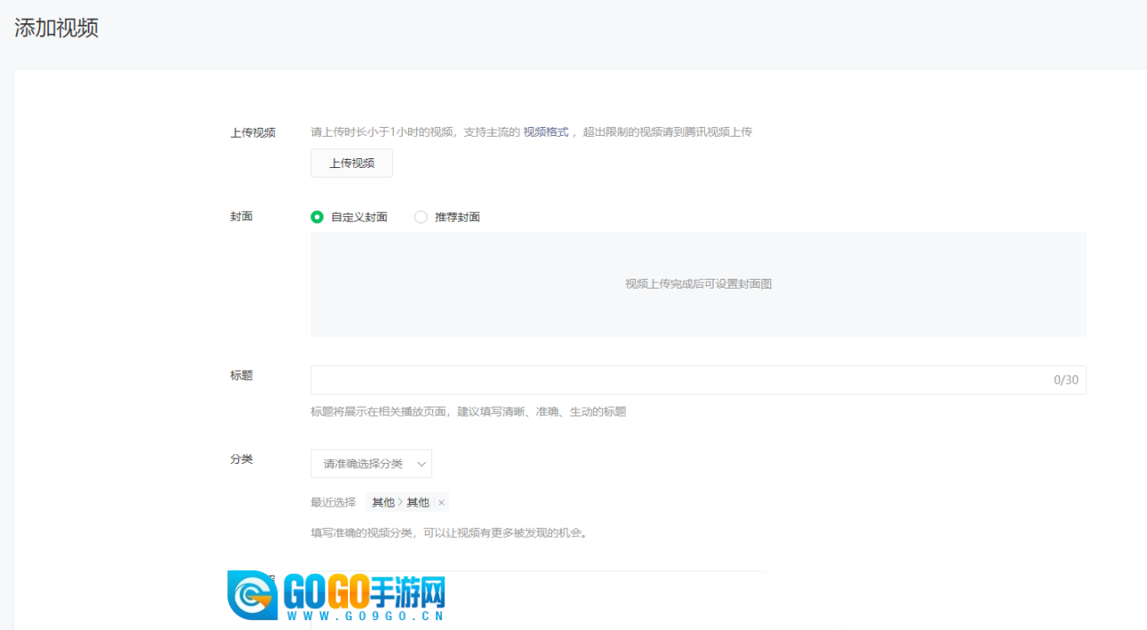Click the 0/30 character counter
Screen dimensions: 1147x630
click(x=1066, y=380)
